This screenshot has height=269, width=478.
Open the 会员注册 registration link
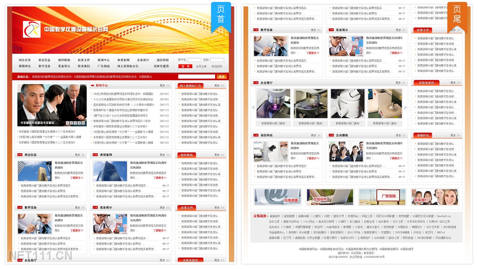click(201, 67)
